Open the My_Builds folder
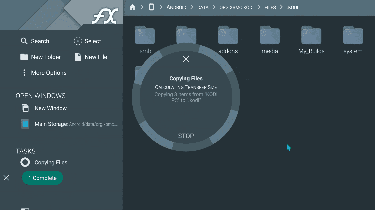Viewport: 375px width, 210px height. coord(311,40)
